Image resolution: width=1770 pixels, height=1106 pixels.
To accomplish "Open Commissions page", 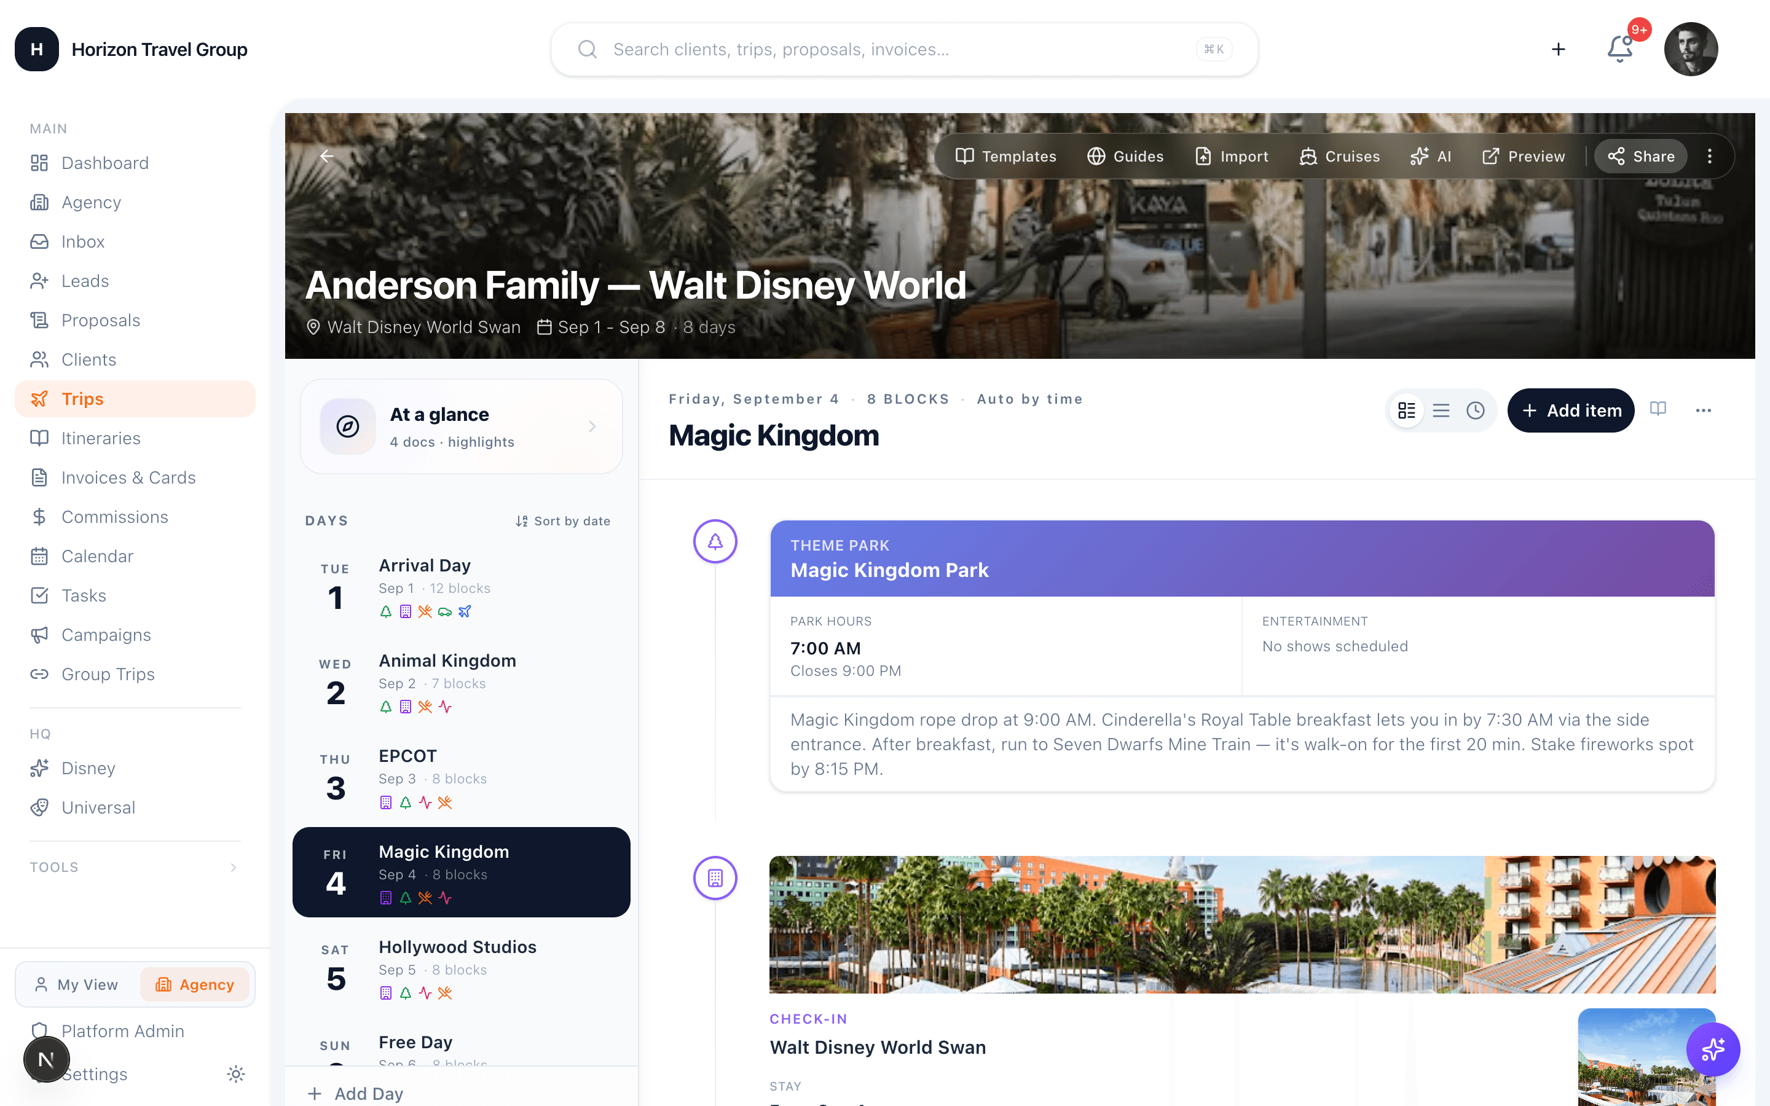I will click(135, 517).
